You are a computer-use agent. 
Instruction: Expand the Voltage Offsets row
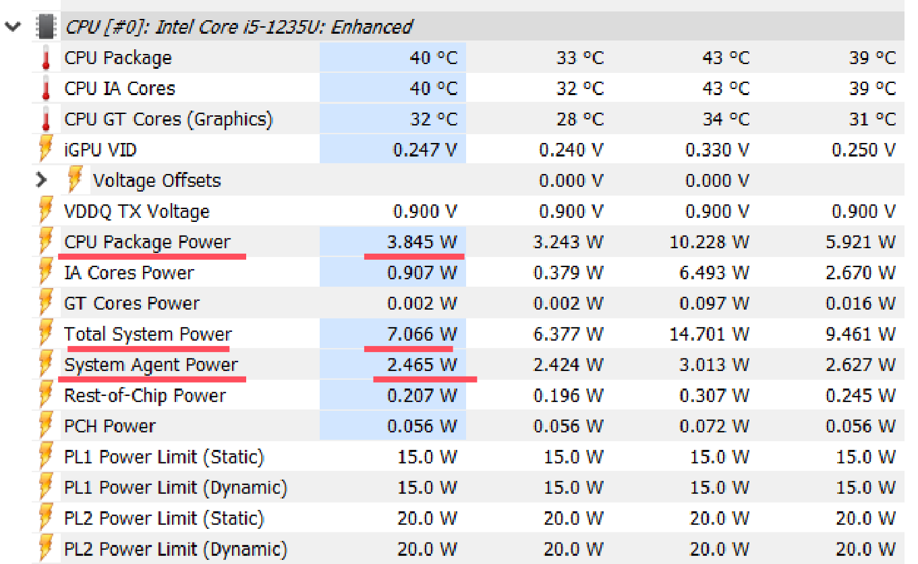pyautogui.click(x=42, y=180)
